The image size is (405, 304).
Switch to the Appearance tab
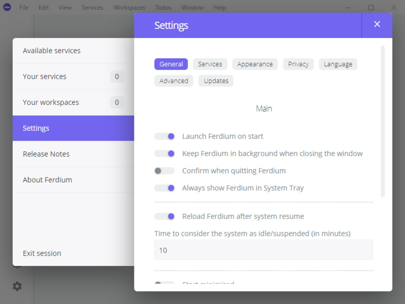pos(255,64)
